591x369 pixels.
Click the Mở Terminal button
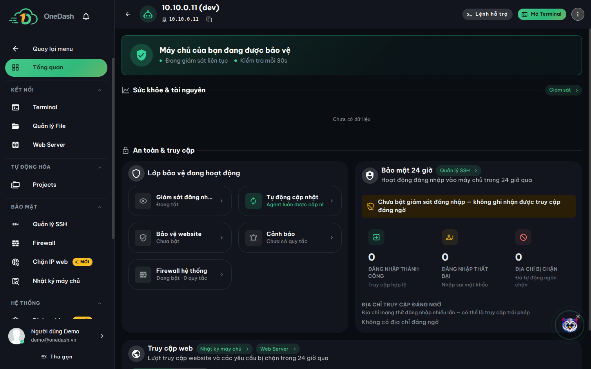click(x=542, y=14)
